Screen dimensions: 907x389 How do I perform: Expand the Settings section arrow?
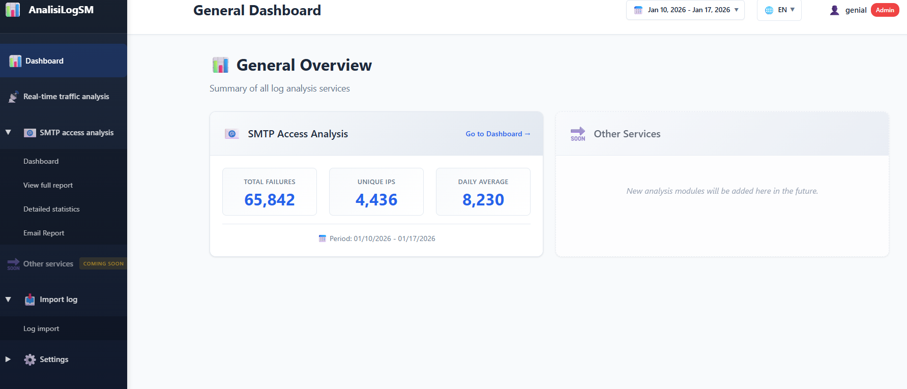pyautogui.click(x=8, y=360)
